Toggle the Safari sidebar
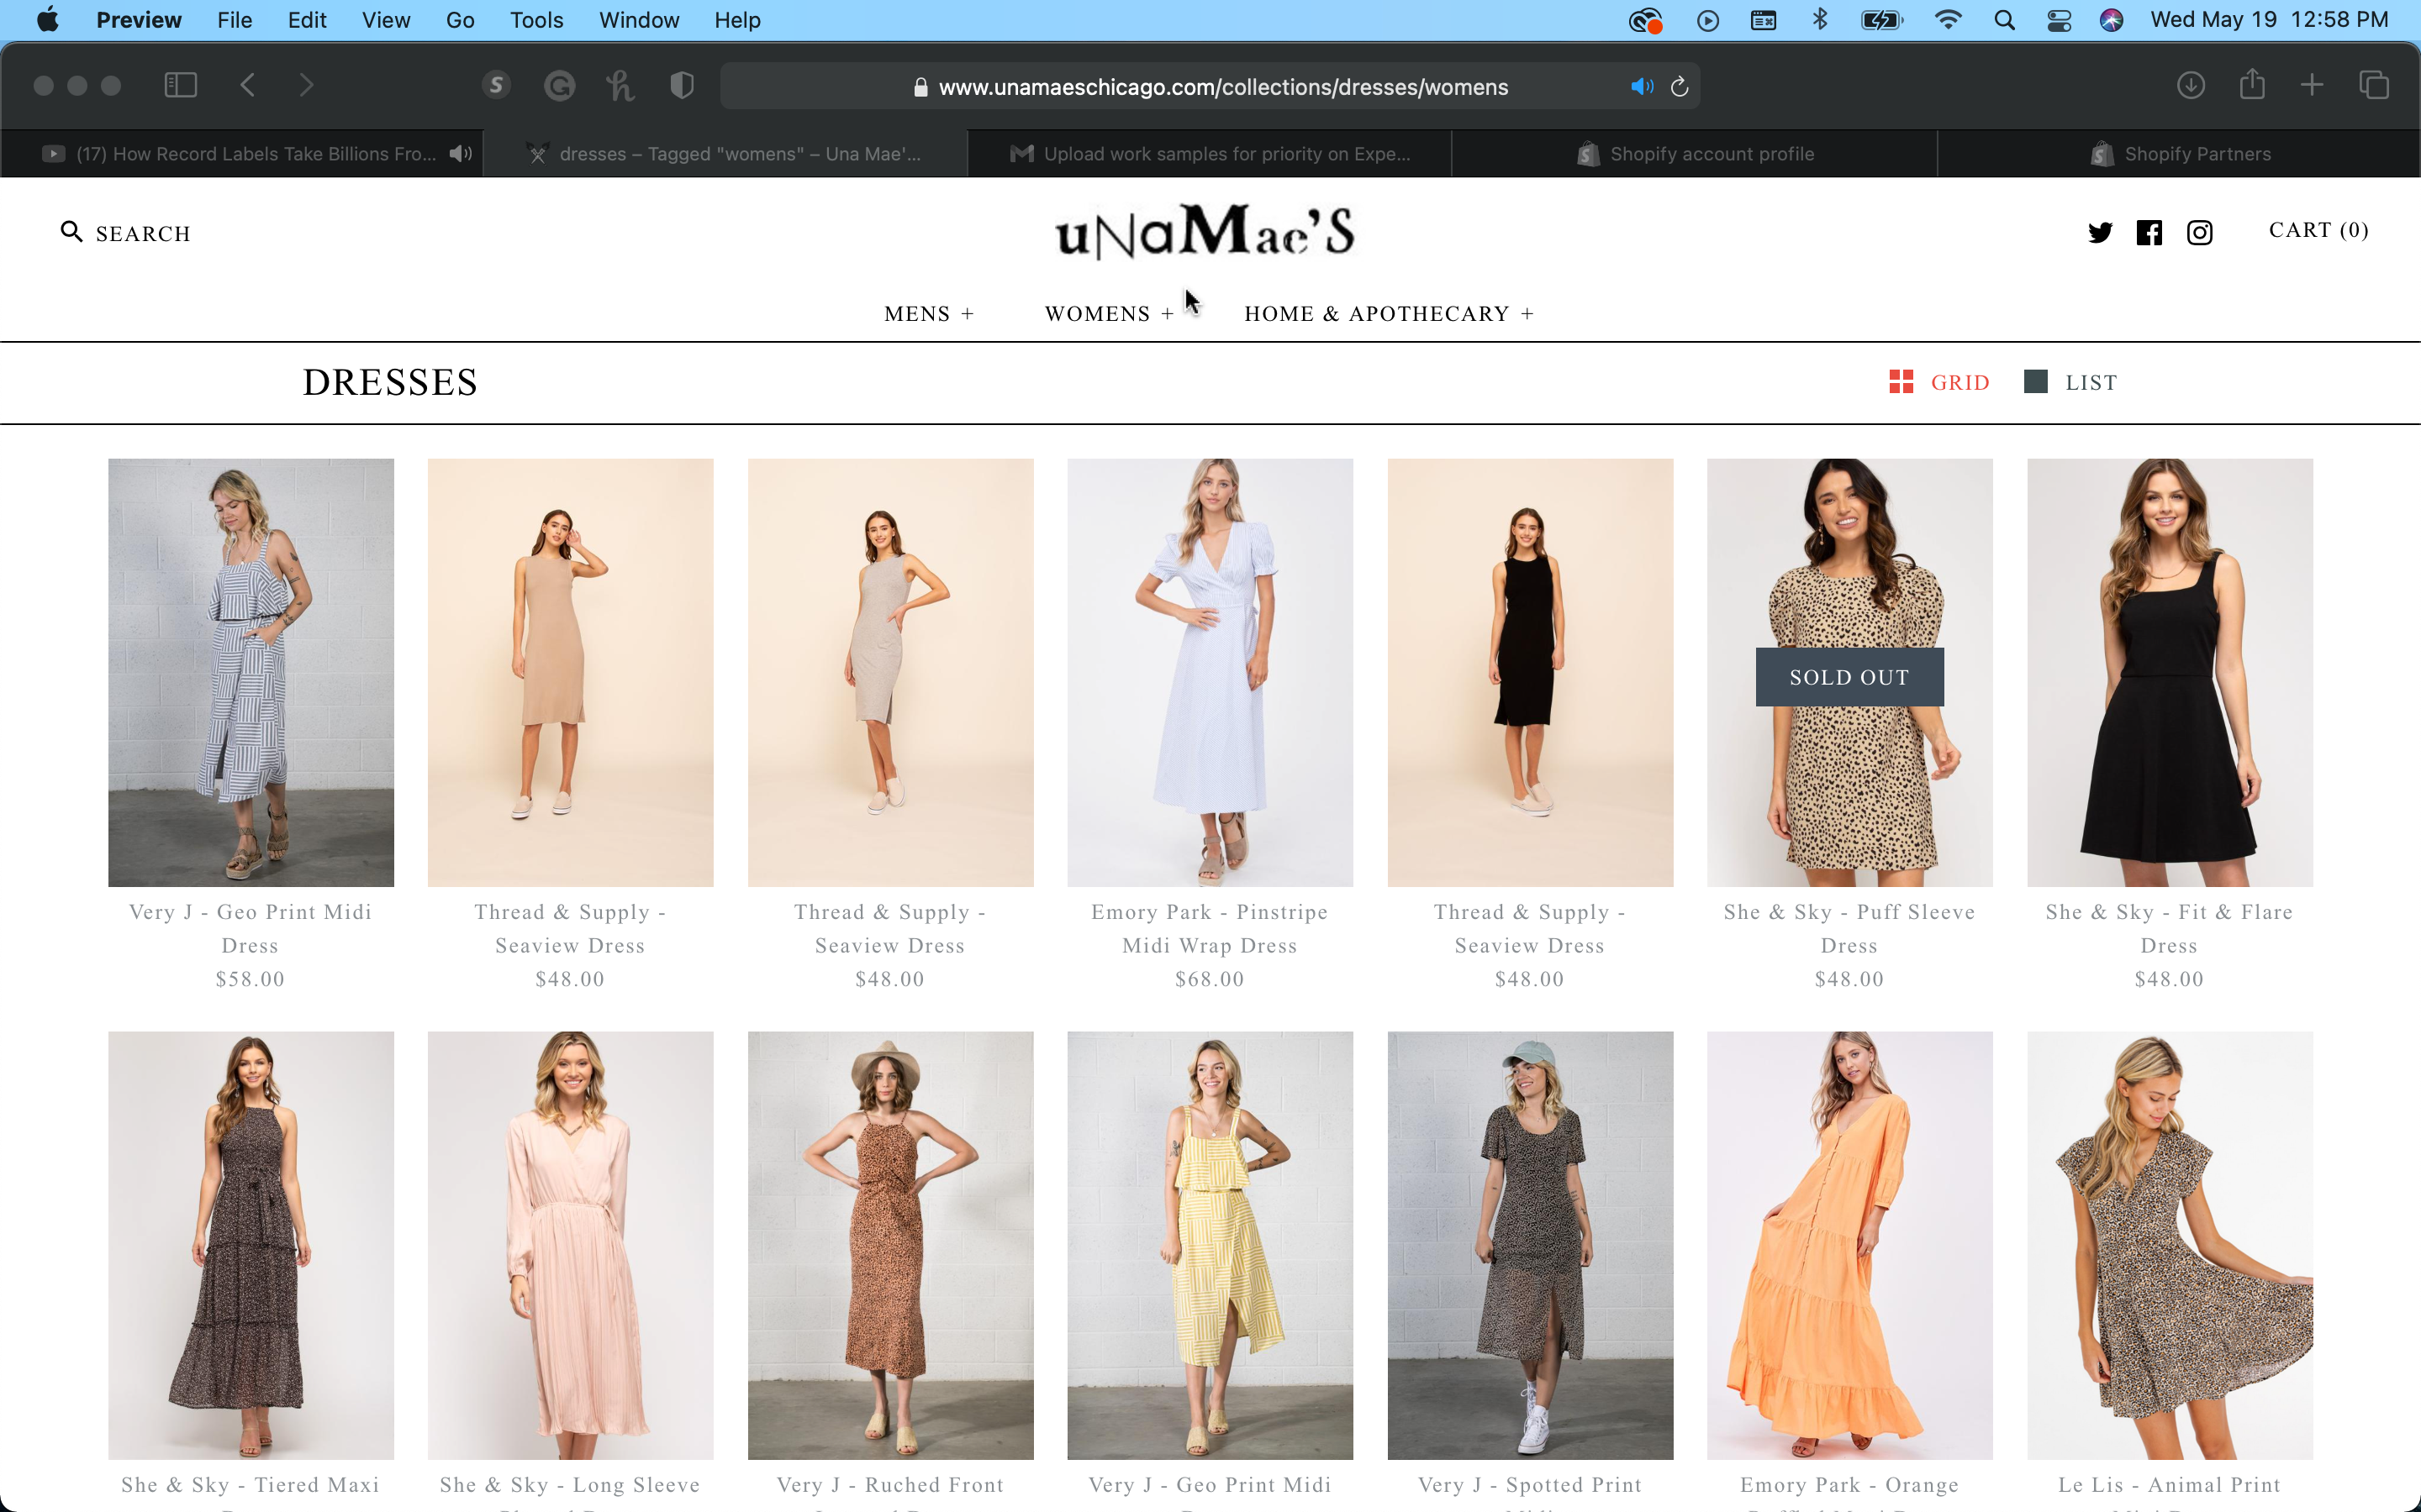This screenshot has width=2421, height=1512. (180, 85)
